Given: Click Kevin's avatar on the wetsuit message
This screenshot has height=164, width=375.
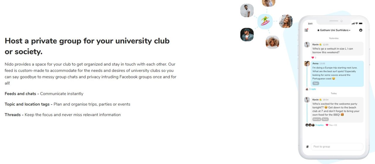Looking at the screenshot, I should pyautogui.click(x=307, y=44).
